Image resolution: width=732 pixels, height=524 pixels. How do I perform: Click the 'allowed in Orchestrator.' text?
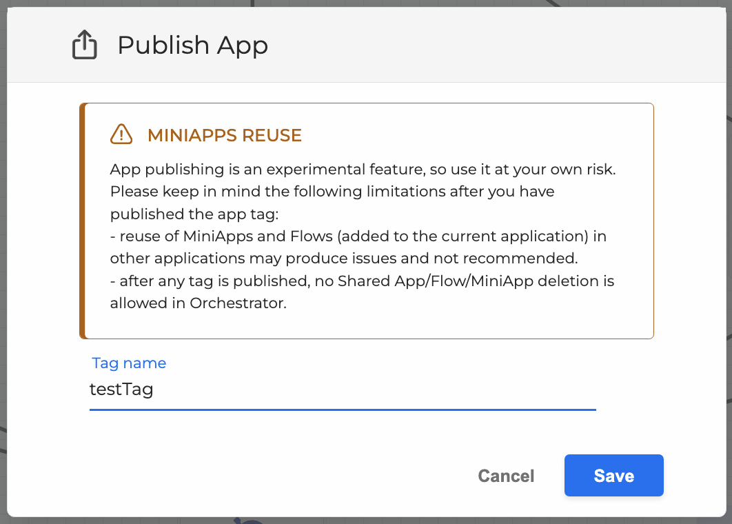pos(198,303)
